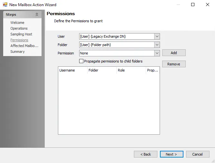Click the Remove button
Screen dimensions: 215x163
tap(174, 64)
